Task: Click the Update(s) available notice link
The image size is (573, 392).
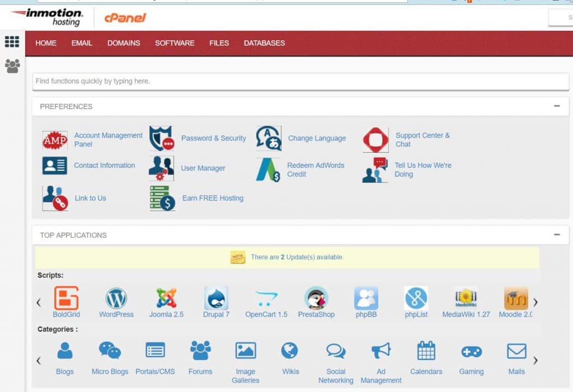Action: coord(297,257)
